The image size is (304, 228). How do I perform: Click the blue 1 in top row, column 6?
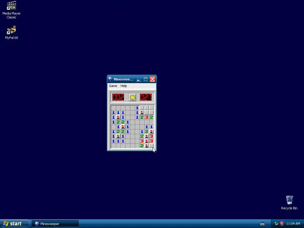click(137, 108)
